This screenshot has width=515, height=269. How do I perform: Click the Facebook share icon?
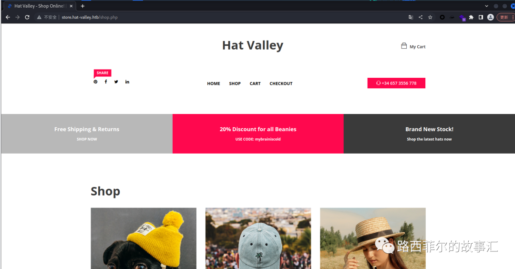106,82
